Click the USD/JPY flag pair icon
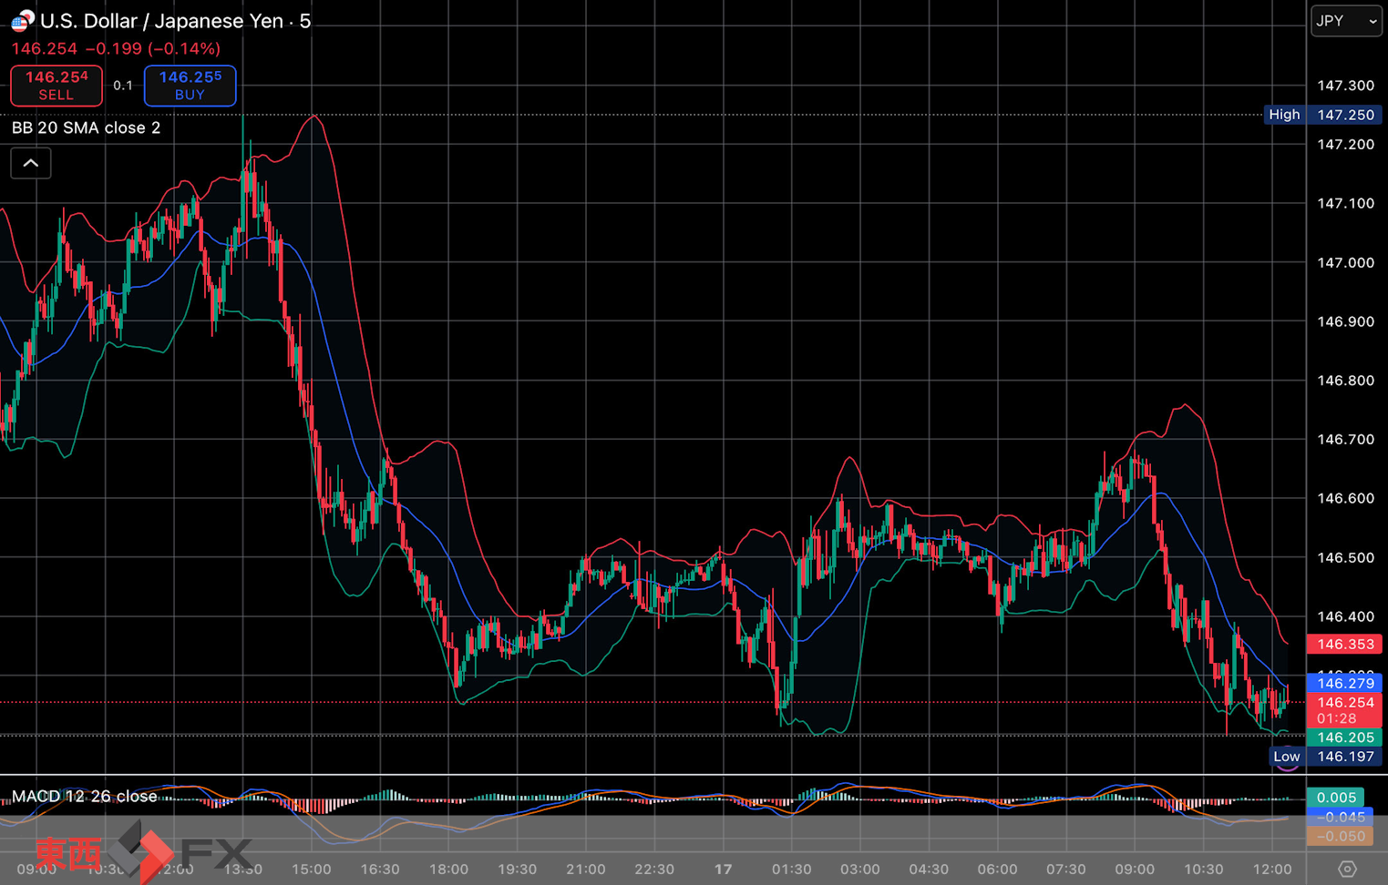This screenshot has width=1388, height=885. pos(22,20)
